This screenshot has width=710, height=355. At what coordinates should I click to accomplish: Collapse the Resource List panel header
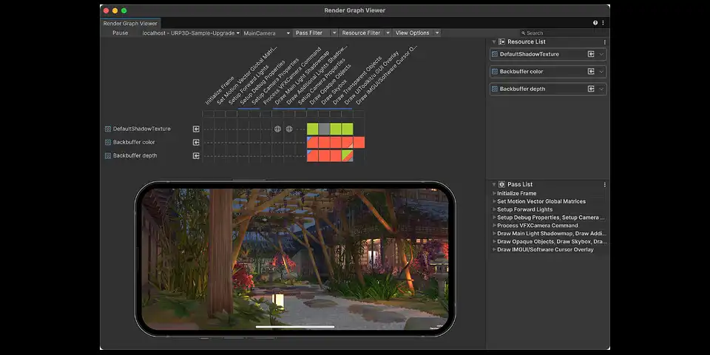point(494,42)
